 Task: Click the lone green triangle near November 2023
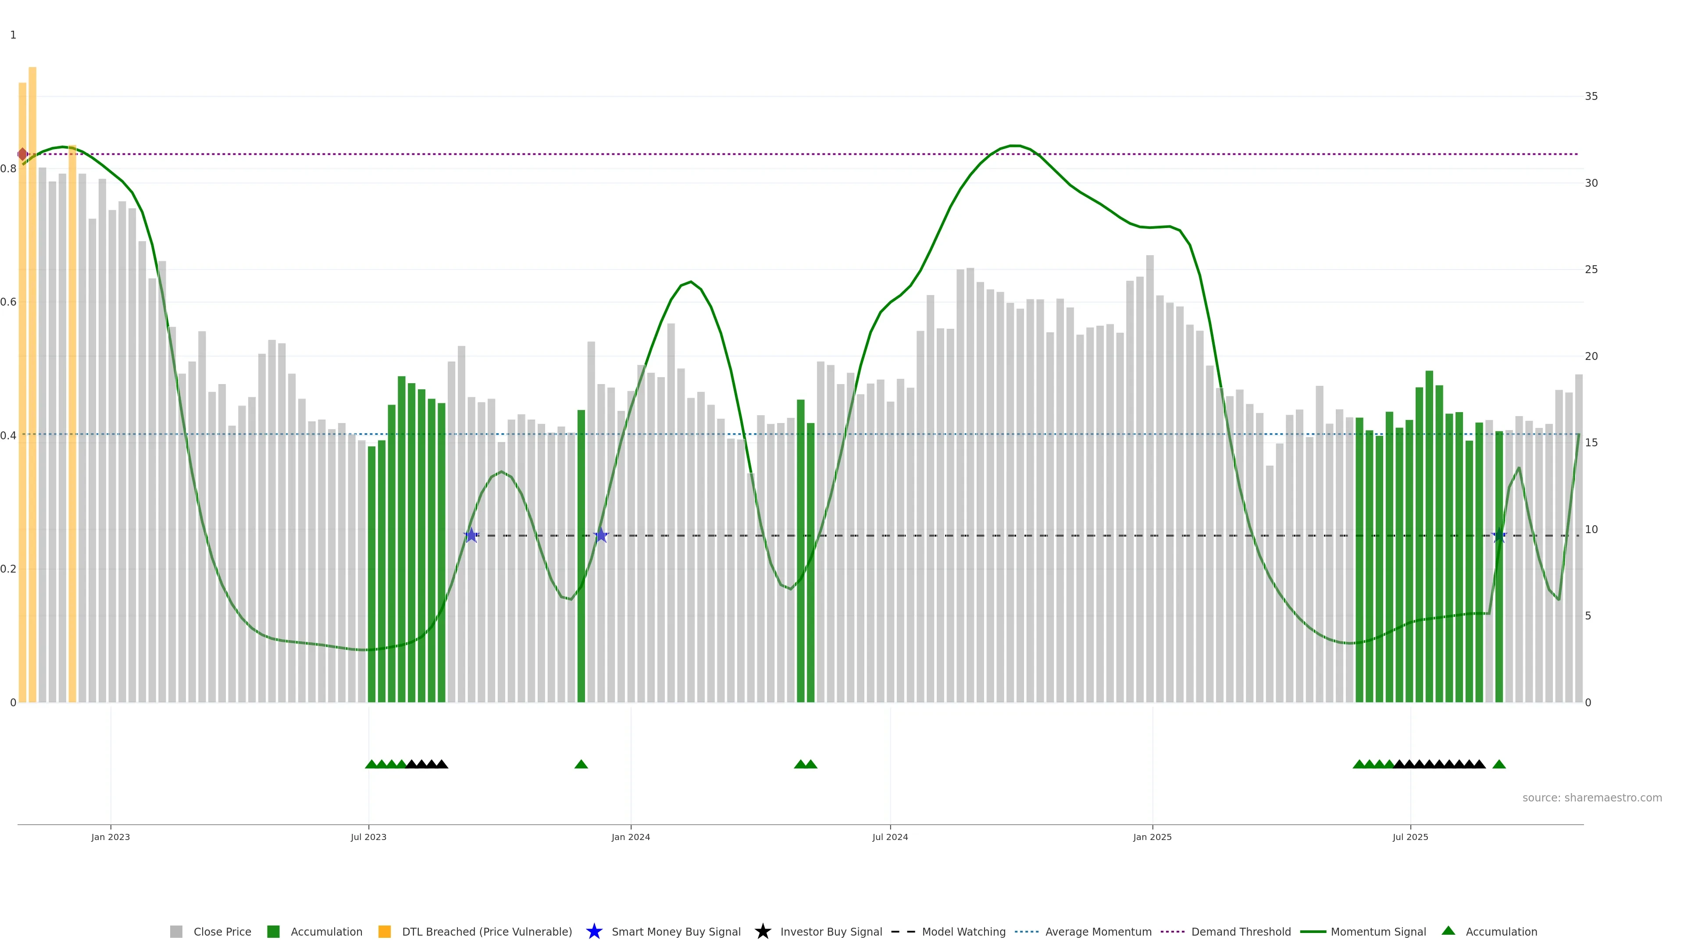[x=581, y=764]
